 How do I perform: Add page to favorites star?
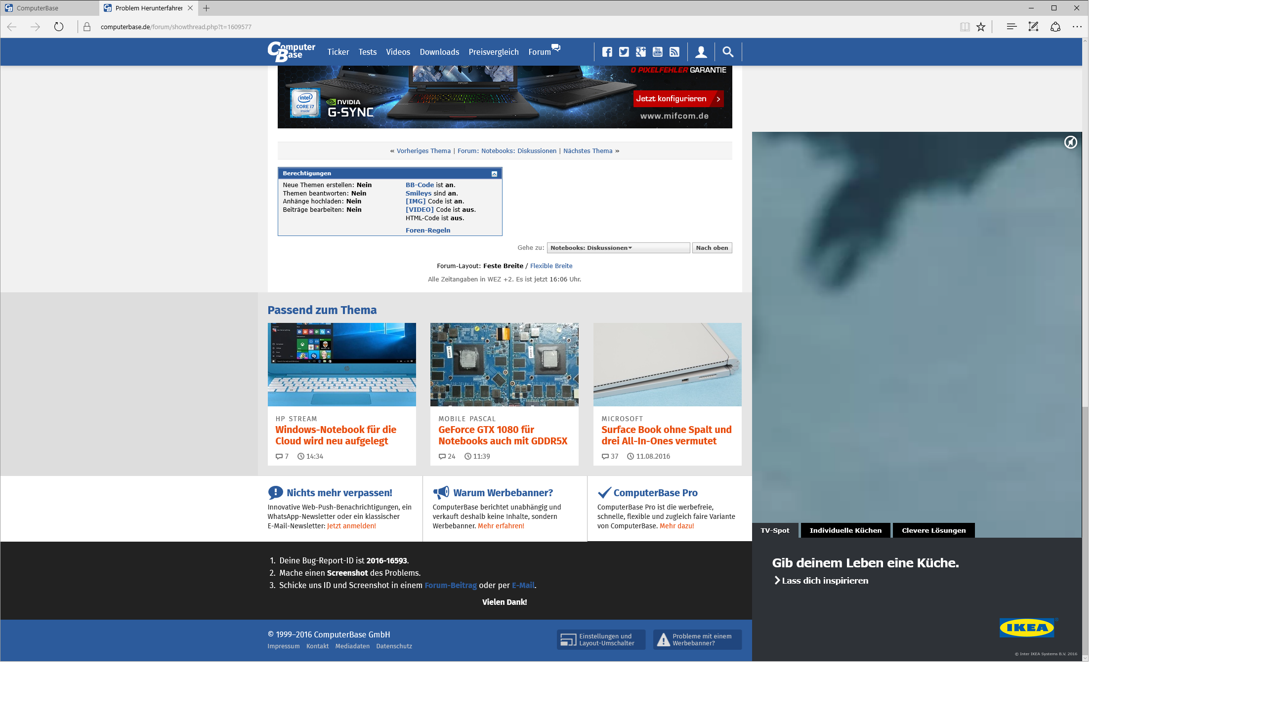[x=981, y=27]
